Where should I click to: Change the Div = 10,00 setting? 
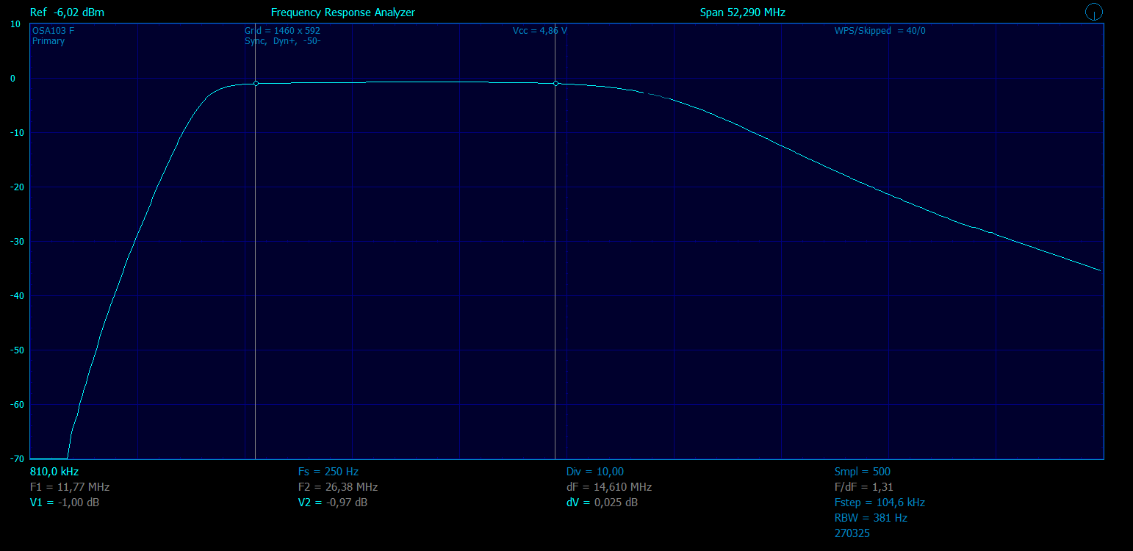pyautogui.click(x=595, y=472)
